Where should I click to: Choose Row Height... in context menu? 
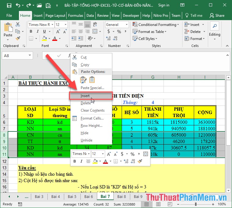point(91,126)
